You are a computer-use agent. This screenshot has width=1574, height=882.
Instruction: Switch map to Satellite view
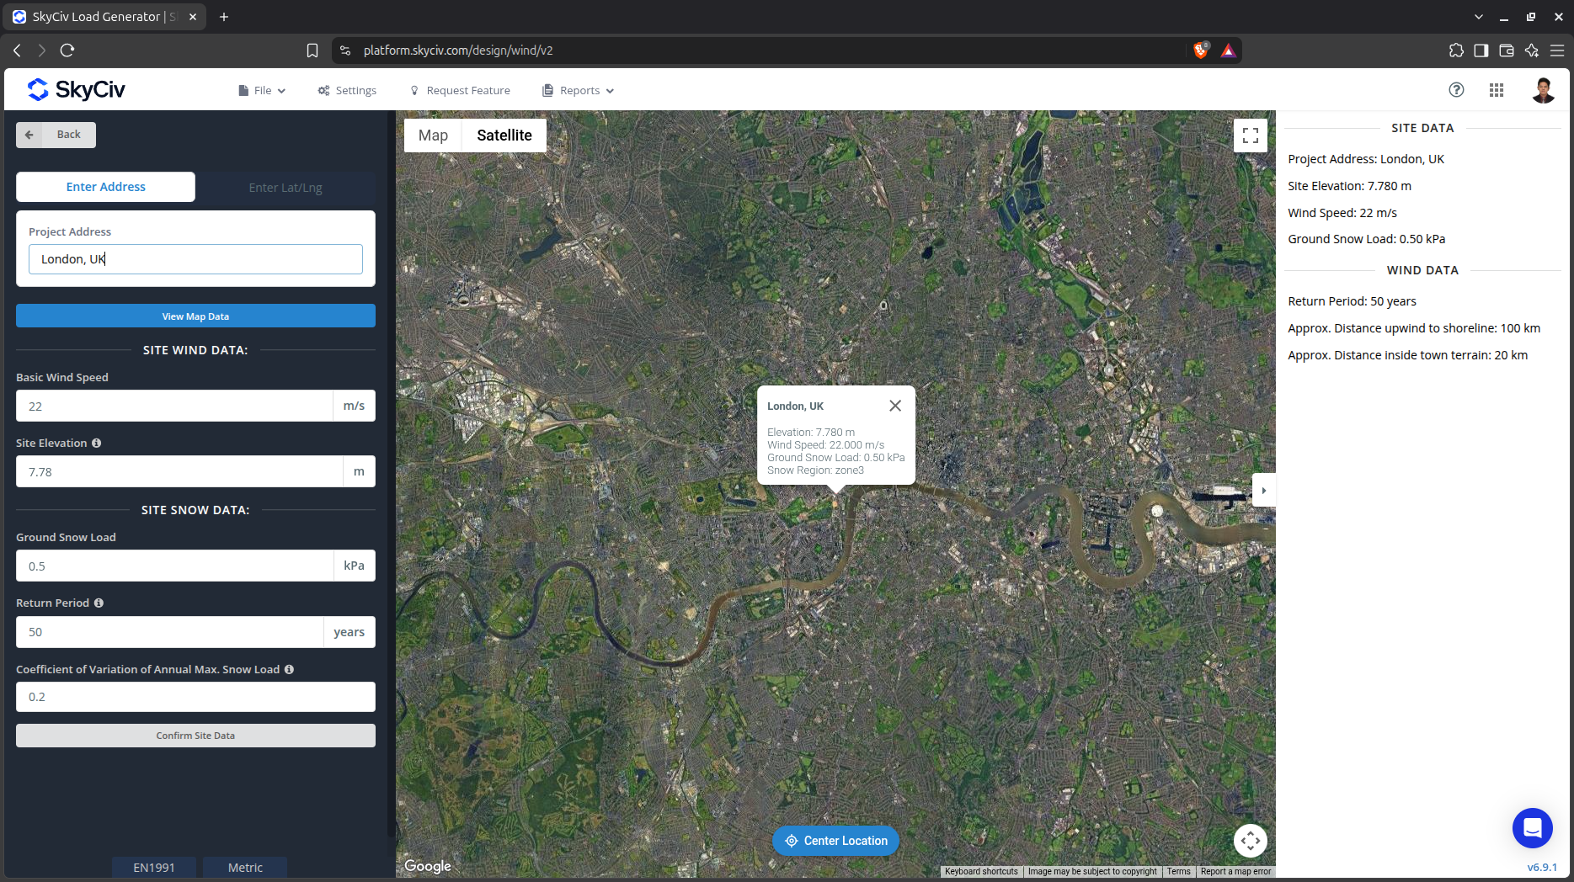504,135
